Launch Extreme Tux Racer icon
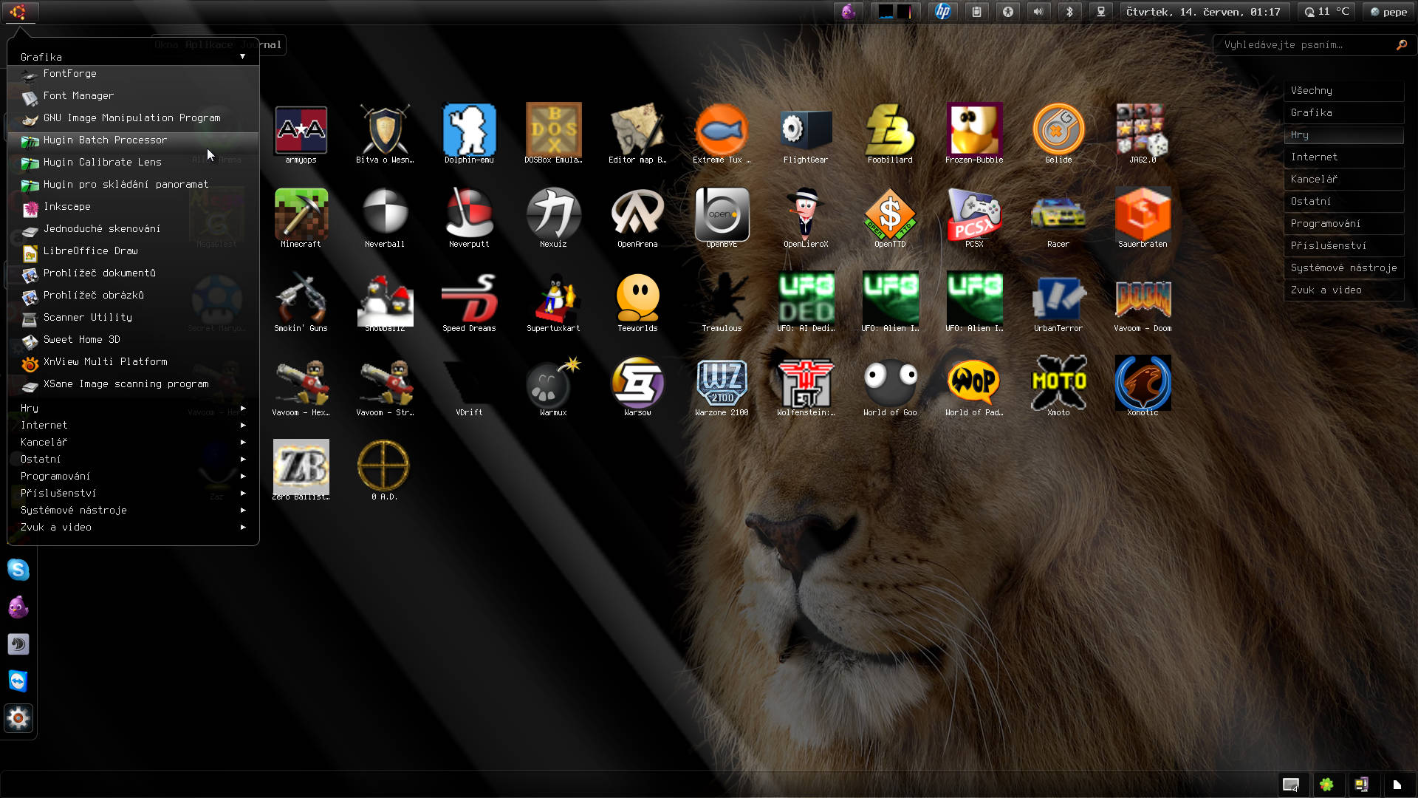Viewport: 1418px width, 798px height. pos(722,130)
